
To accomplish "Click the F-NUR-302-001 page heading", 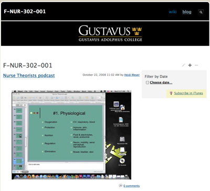I will pos(28,65).
